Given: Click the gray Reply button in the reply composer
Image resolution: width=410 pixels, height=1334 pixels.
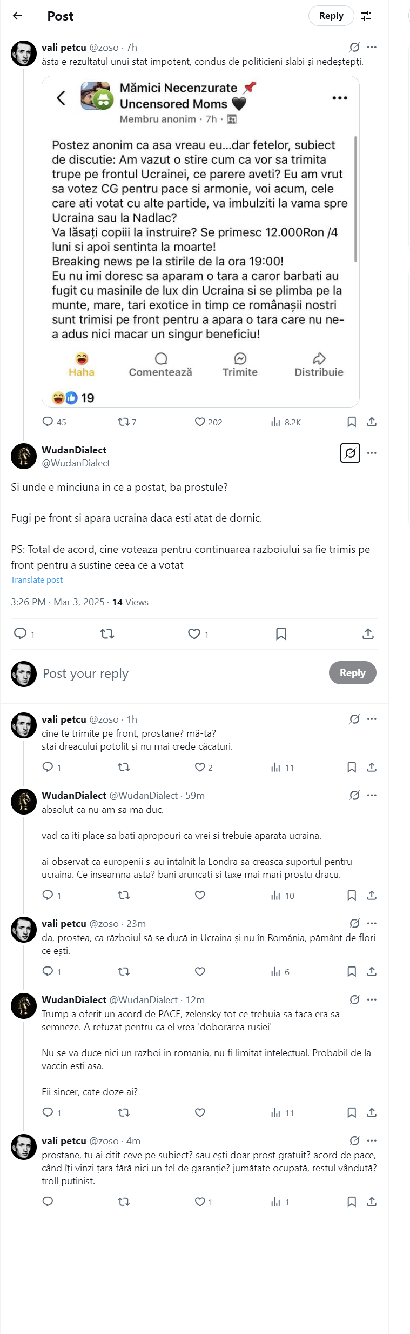Looking at the screenshot, I should pos(352,673).
